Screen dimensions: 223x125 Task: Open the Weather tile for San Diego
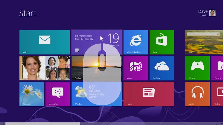[x=97, y=94]
